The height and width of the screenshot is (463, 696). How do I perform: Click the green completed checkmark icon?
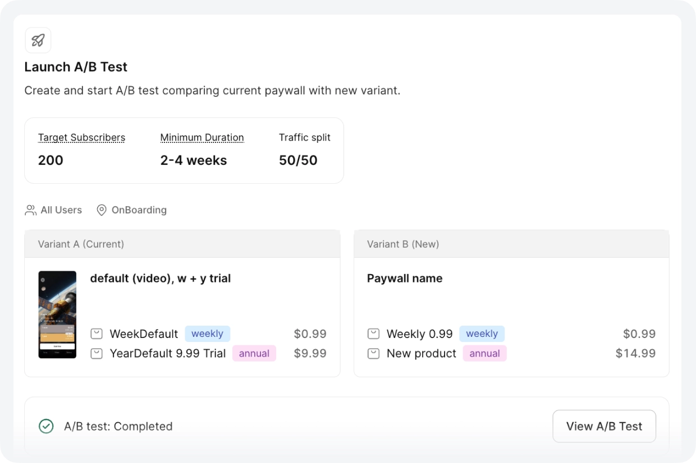tap(46, 426)
